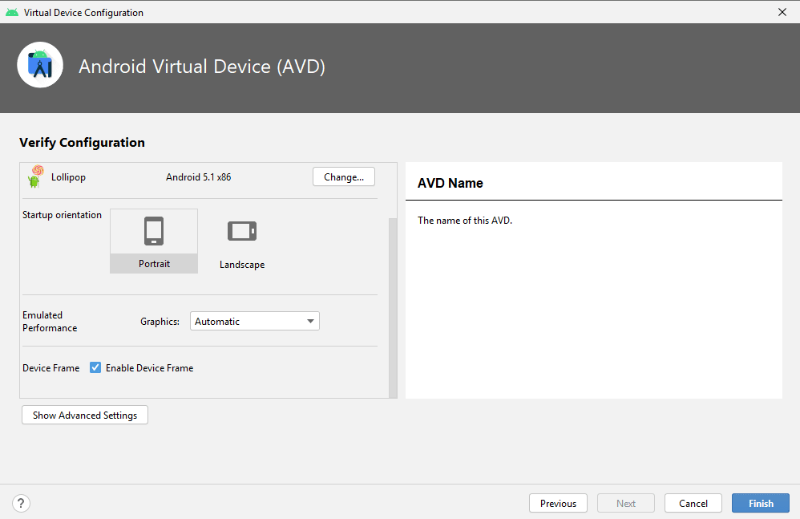This screenshot has height=519, width=800.
Task: Click the Previous button
Action: pyautogui.click(x=558, y=503)
